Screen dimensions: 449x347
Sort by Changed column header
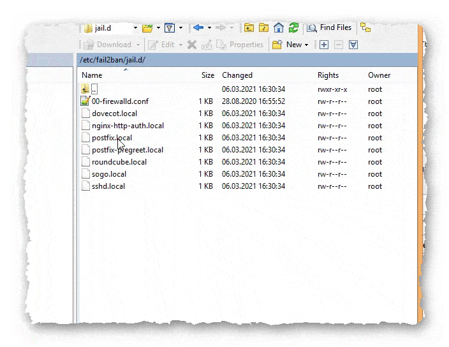tap(237, 75)
